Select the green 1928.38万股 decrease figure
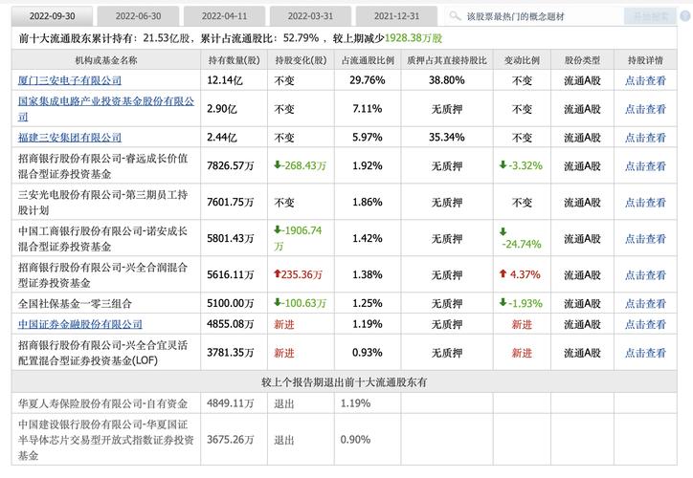The image size is (693, 478). coord(414,38)
